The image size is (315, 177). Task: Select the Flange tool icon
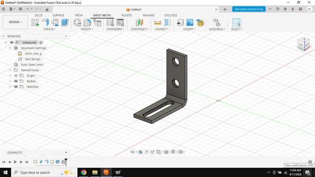coord(45,23)
